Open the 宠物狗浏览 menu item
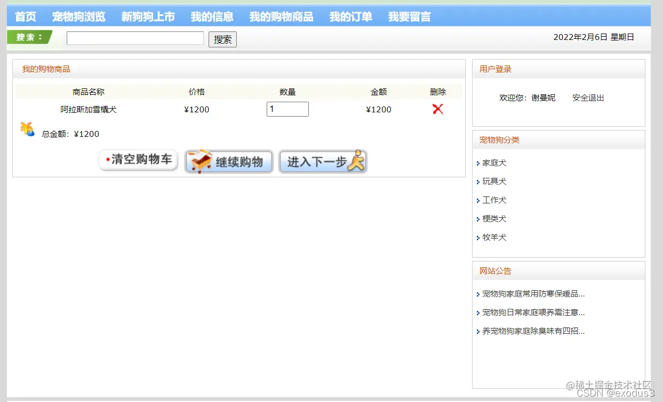This screenshot has width=663, height=402. click(x=78, y=16)
